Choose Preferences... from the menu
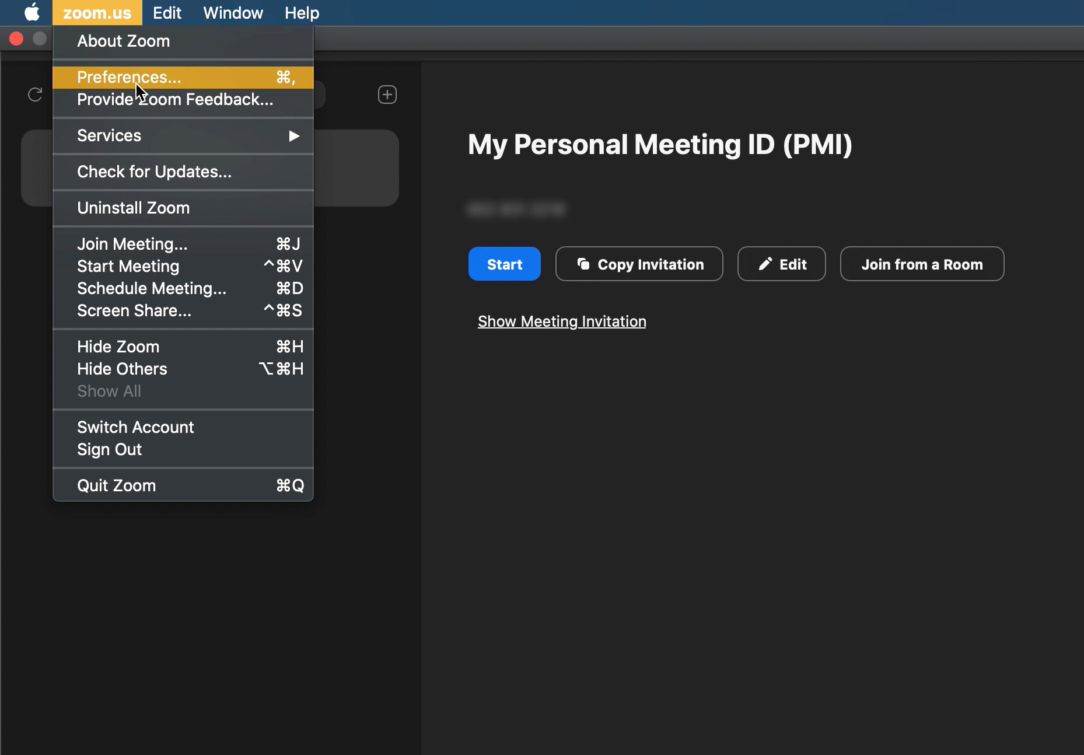This screenshot has height=755, width=1084. (x=183, y=77)
